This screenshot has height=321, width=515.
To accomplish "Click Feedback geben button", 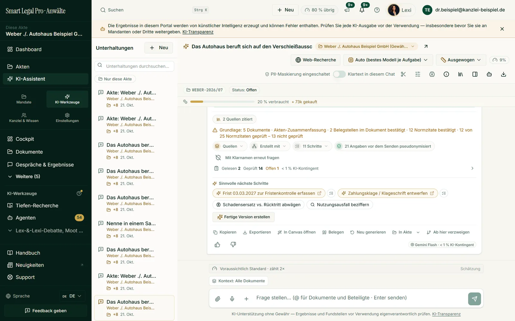I will [x=46, y=311].
